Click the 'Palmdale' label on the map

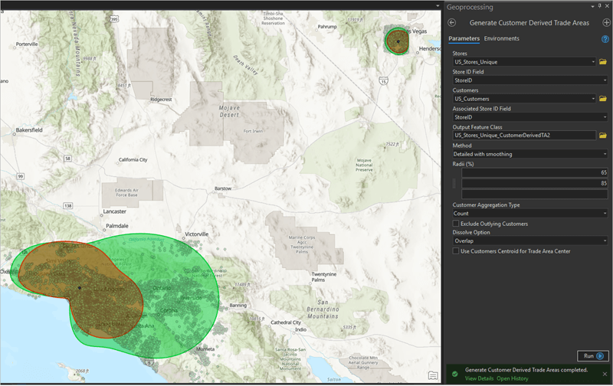coord(117,226)
